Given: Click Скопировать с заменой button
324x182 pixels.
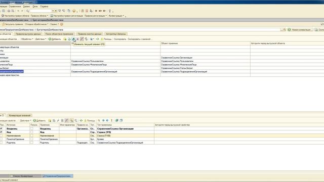Looking at the screenshot, I should tap(140, 39).
